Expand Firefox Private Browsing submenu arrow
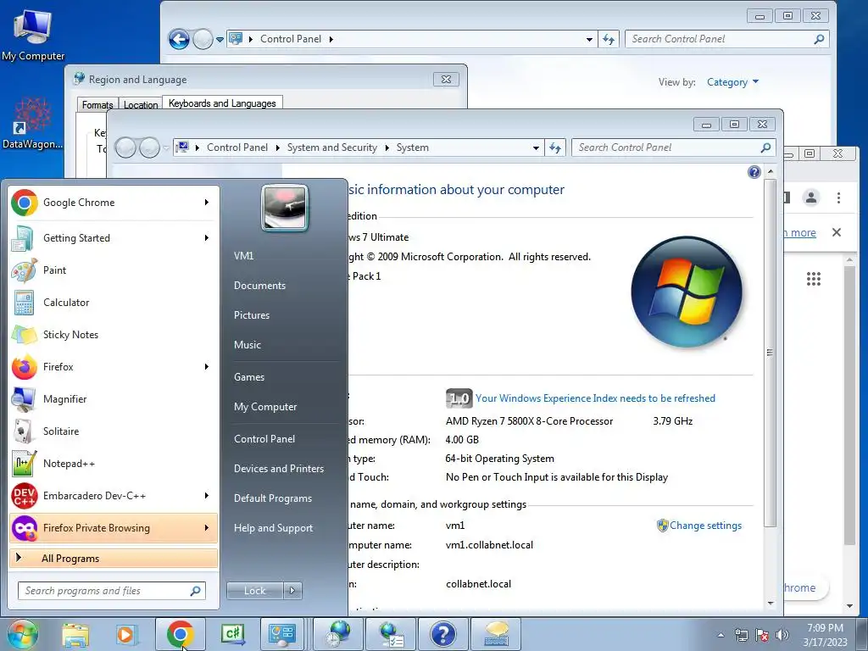 207,527
